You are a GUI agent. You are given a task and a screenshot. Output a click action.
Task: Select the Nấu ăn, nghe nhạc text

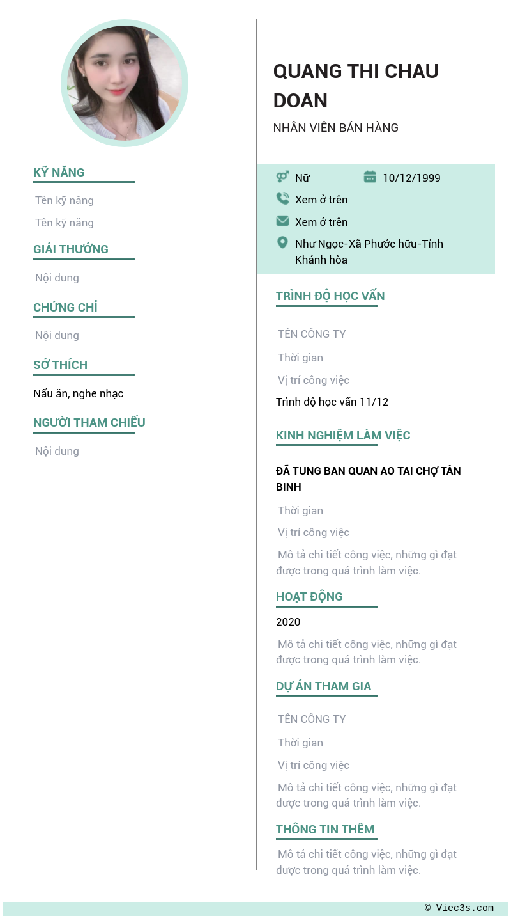(79, 393)
